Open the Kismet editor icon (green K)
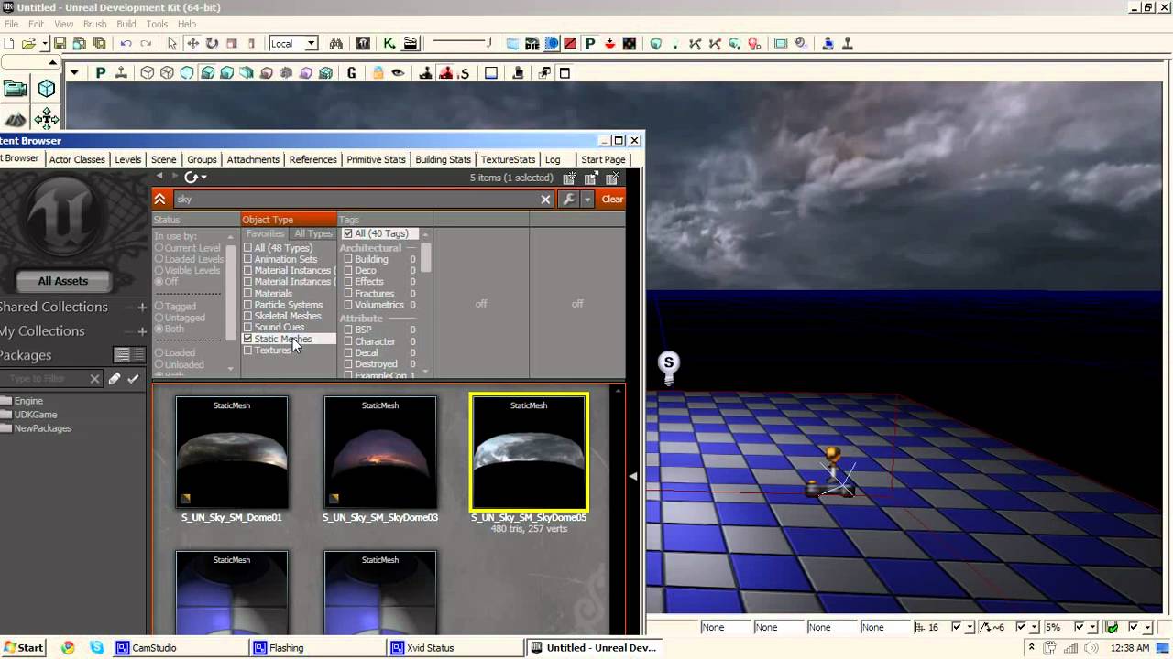Viewport: 1173px width, 659px height. (389, 43)
